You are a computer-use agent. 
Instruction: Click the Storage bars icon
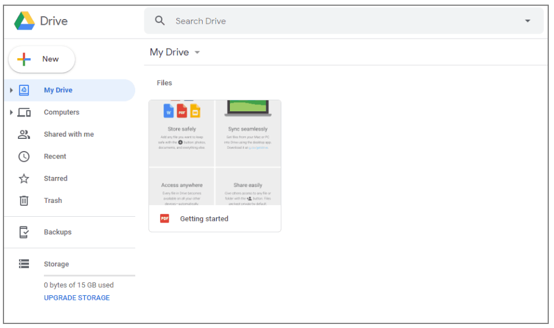24,264
